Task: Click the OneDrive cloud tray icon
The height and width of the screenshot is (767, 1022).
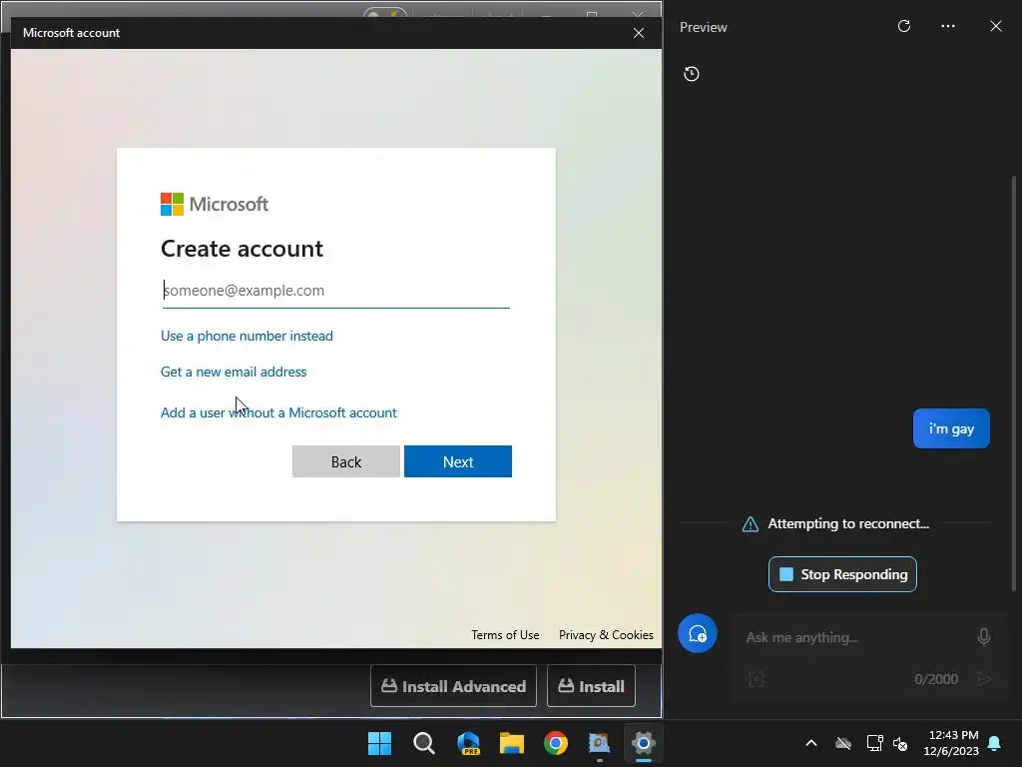Action: [x=843, y=743]
